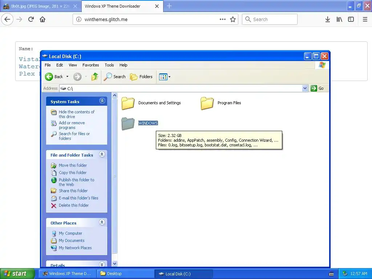Select the Program Files folder icon

pos(207,103)
